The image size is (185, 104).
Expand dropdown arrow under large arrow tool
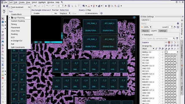point(4,13)
